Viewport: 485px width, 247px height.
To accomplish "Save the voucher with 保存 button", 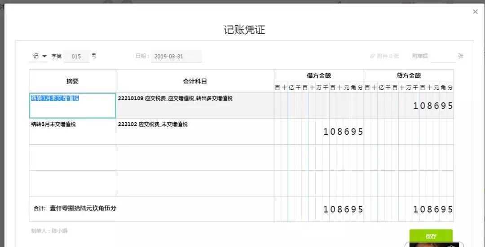I will point(431,237).
